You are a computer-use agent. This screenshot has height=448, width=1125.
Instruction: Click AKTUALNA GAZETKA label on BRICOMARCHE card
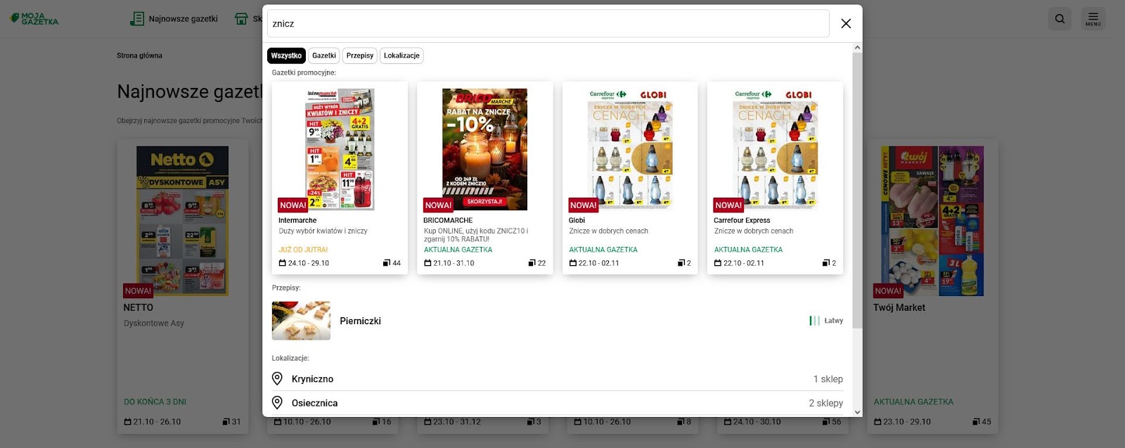(458, 250)
